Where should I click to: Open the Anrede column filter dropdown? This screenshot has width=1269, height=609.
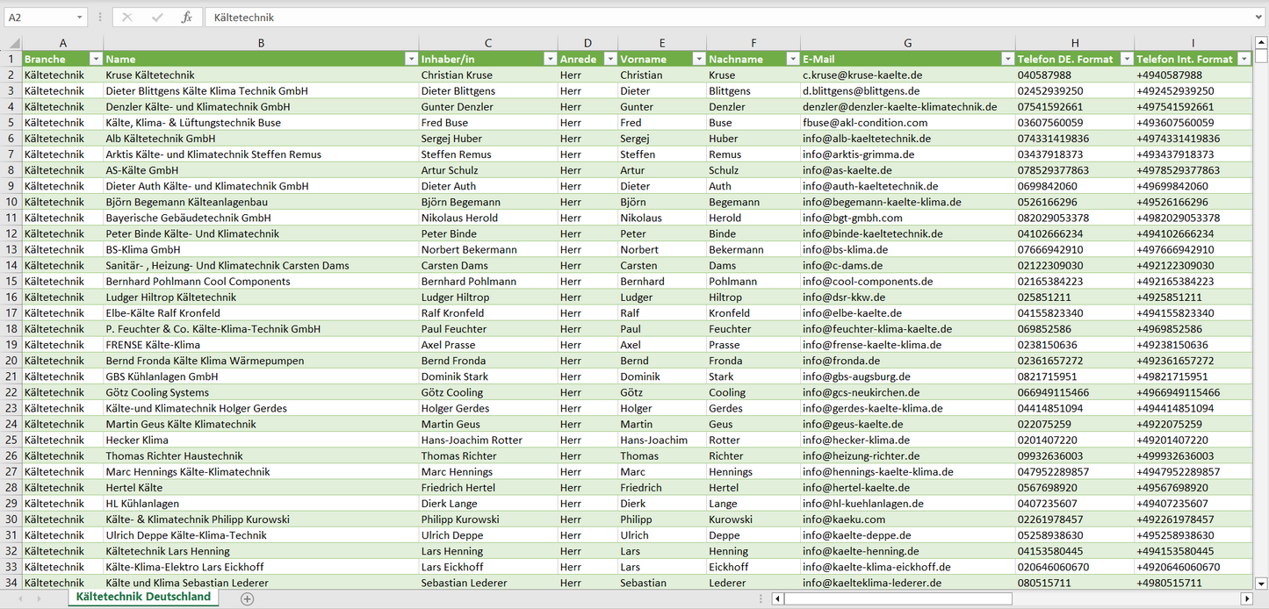click(x=609, y=59)
